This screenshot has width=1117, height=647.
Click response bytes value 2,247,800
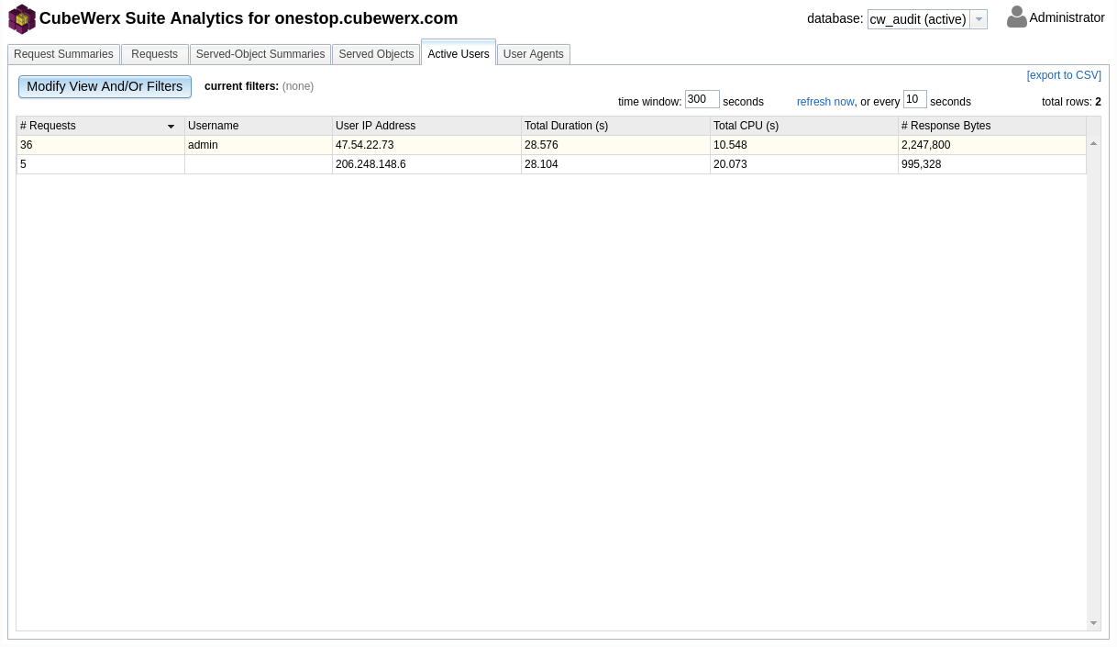pos(992,145)
